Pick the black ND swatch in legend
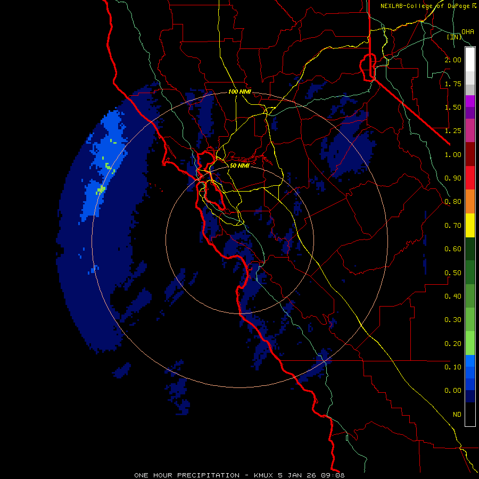The height and width of the screenshot is (479, 479). (470, 414)
